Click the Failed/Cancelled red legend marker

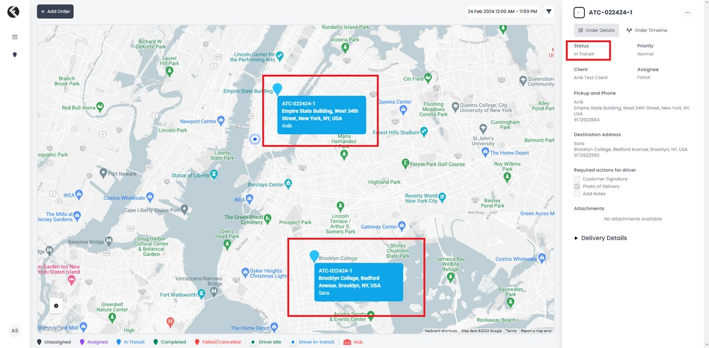pyautogui.click(x=197, y=342)
